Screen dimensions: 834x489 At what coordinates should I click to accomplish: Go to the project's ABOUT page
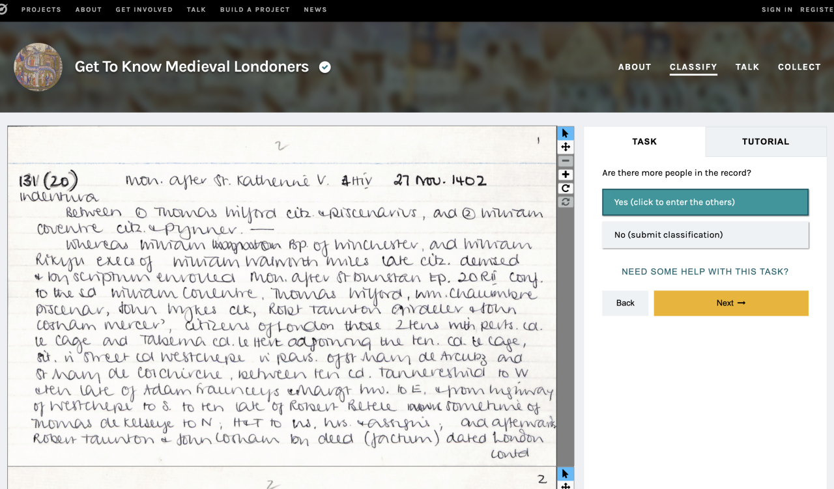tap(635, 67)
